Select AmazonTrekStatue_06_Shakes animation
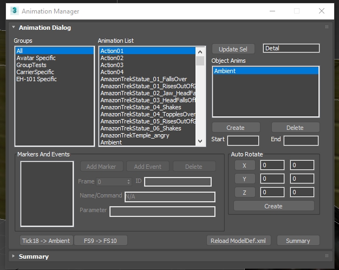Image resolution: width=339 pixels, height=270 pixels. pyautogui.click(x=147, y=128)
